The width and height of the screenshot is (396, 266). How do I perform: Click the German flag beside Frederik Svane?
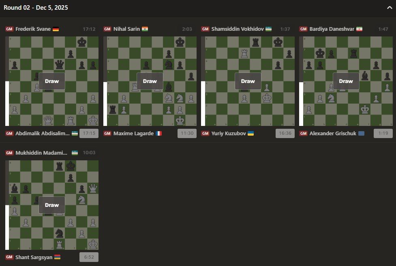pos(56,29)
